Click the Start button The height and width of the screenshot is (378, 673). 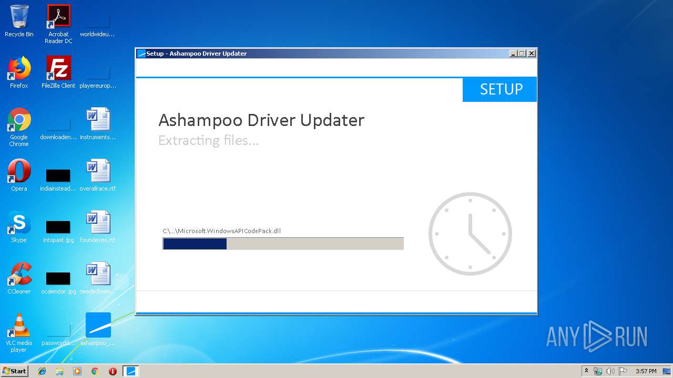tap(14, 371)
